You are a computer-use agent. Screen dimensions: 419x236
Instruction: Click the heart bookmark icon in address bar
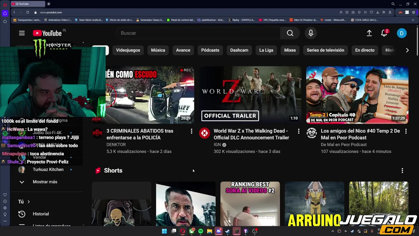[372, 12]
